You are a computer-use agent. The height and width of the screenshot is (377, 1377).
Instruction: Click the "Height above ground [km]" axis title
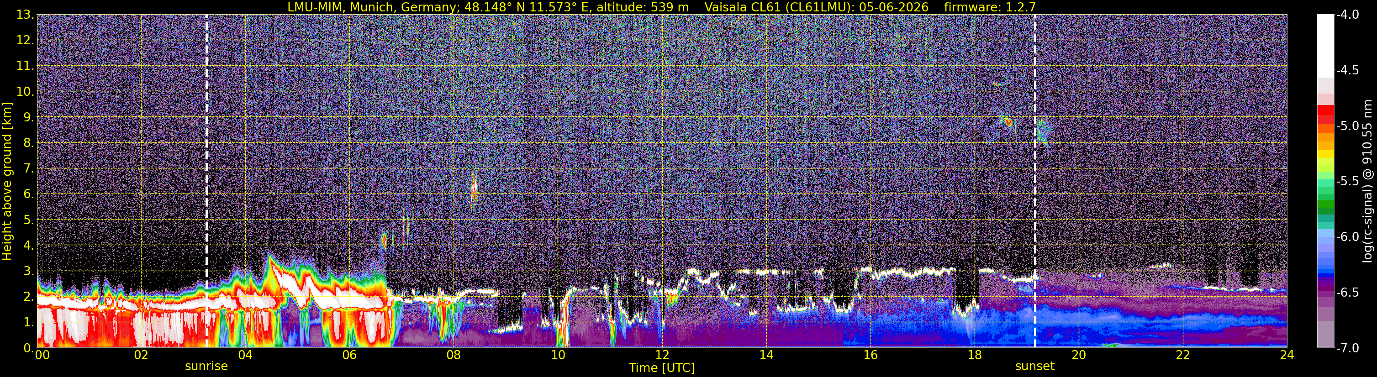tap(7, 181)
